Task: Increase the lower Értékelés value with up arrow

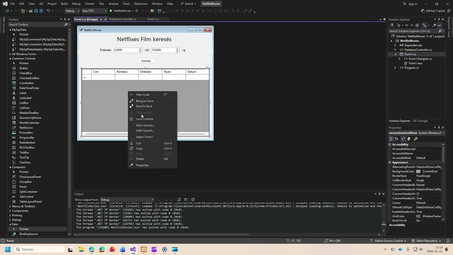Action: tap(140, 49)
